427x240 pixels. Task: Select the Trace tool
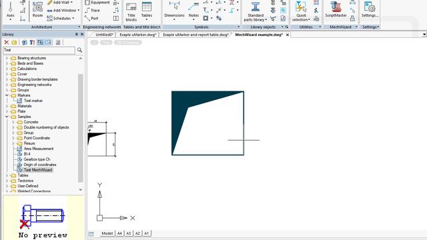tap(92, 11)
